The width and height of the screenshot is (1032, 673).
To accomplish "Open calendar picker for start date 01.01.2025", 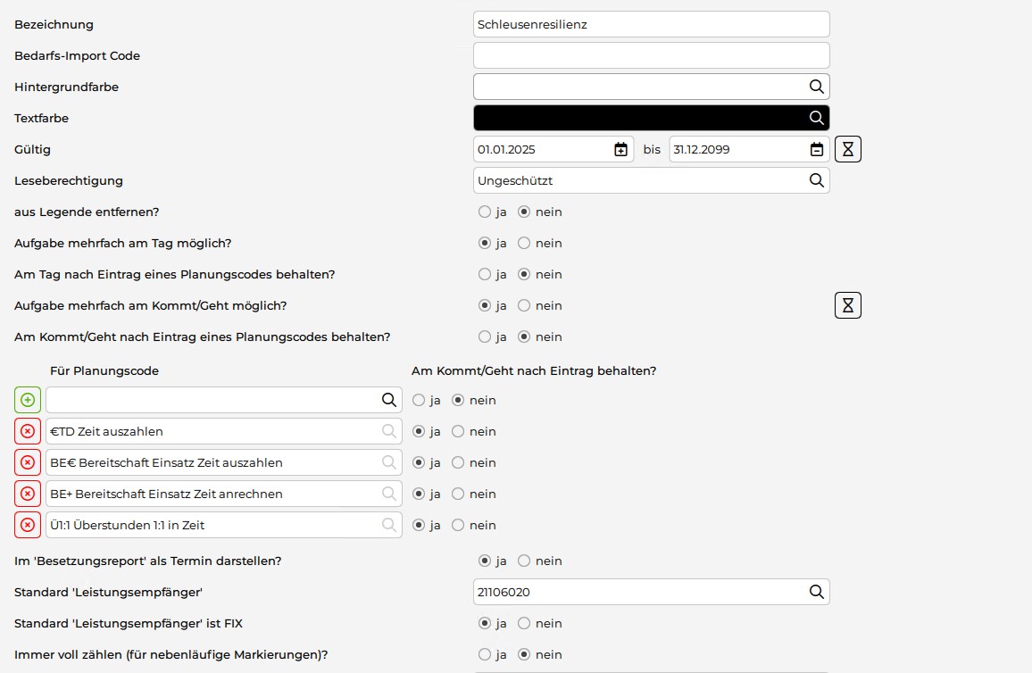I will [620, 149].
